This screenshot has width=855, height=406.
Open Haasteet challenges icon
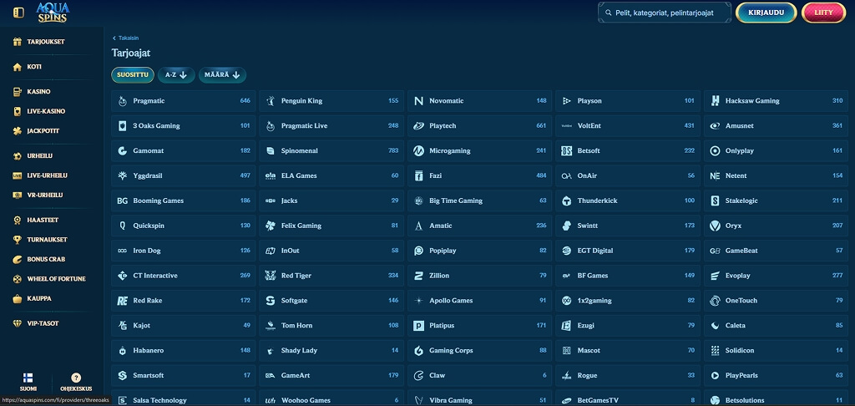[18, 220]
